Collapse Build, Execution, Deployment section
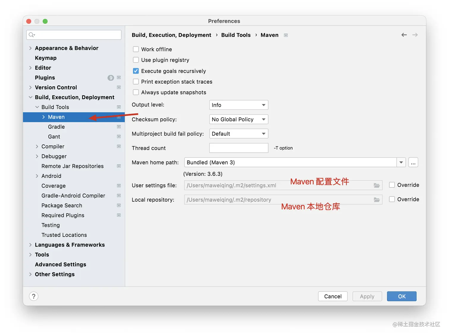Image resolution: width=449 pixels, height=336 pixels. [30, 97]
